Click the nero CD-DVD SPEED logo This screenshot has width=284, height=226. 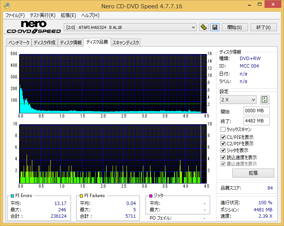34,27
